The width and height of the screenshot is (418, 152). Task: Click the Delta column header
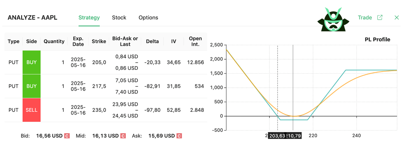tap(152, 41)
